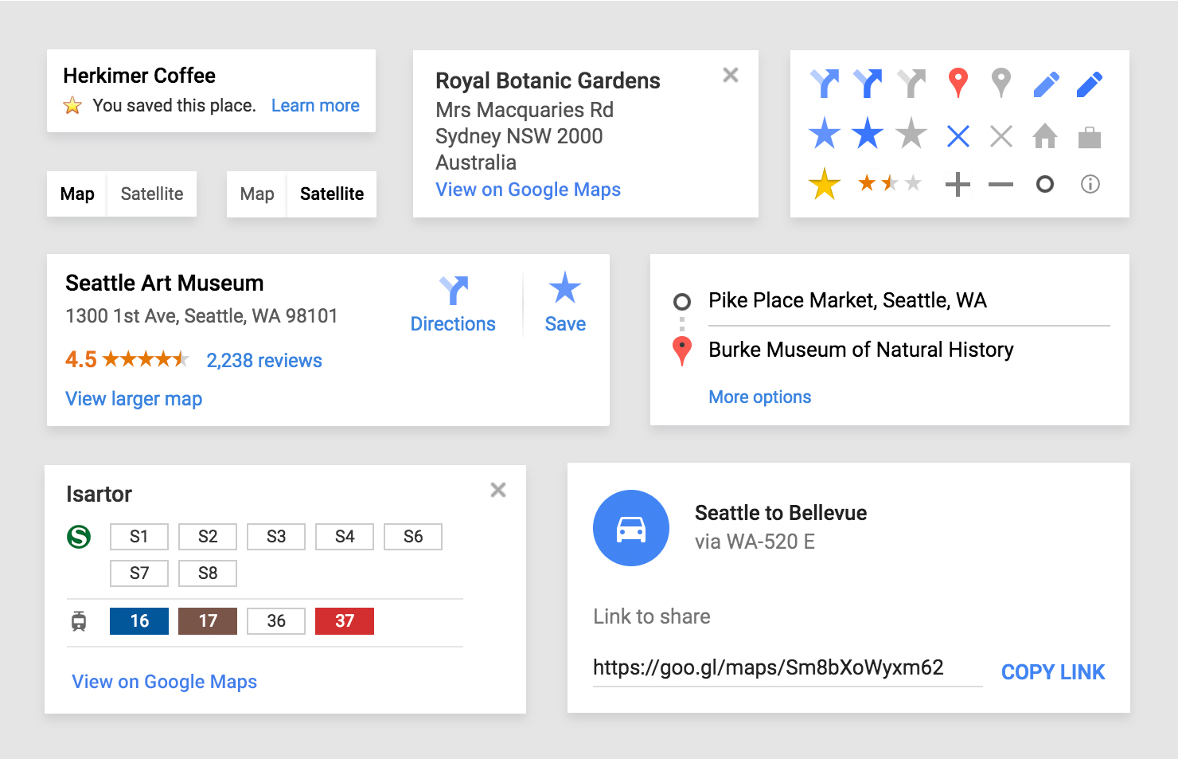
Task: Click origin circle icon beside Pike Place Market
Action: (x=681, y=302)
